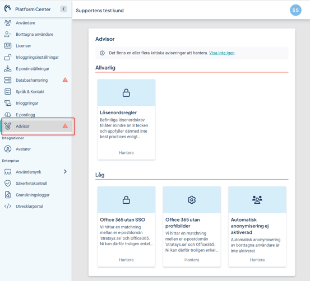Click the Databashantering warning triangle

pyautogui.click(x=65, y=80)
